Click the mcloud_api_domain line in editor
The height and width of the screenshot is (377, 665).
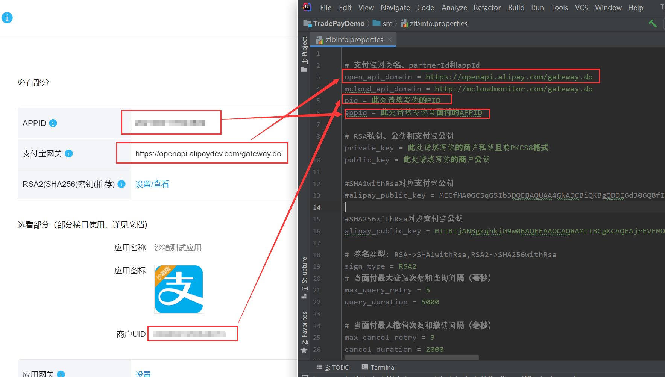(x=469, y=89)
